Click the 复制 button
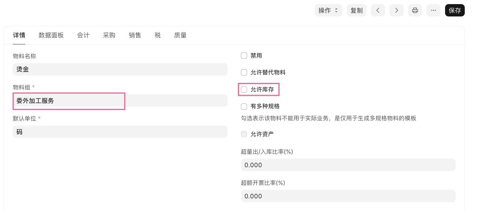The width and height of the screenshot is (493, 211). pyautogui.click(x=357, y=11)
